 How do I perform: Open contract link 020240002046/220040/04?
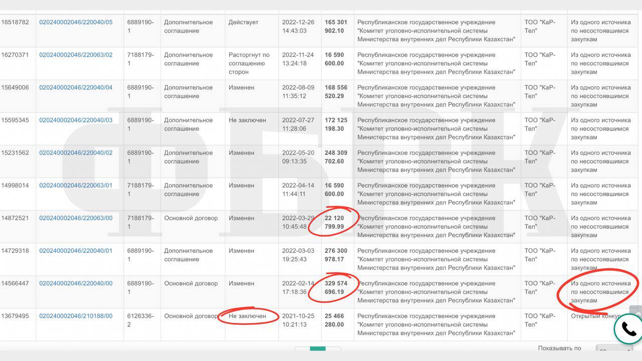[x=76, y=87]
